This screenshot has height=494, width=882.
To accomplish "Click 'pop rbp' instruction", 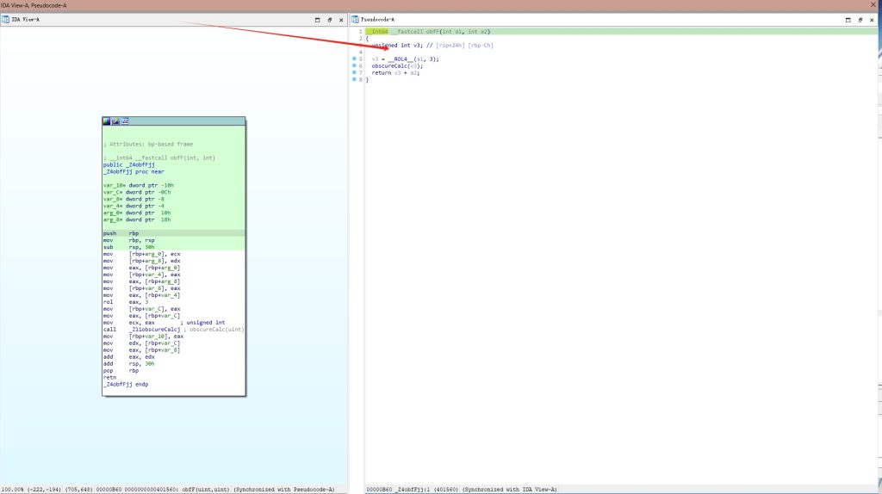I will [121, 370].
